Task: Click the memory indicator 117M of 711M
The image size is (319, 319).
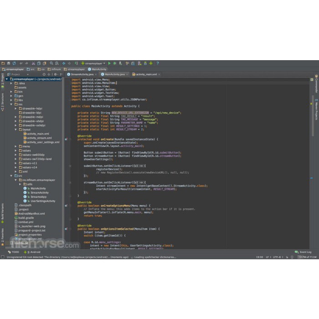Action: pyautogui.click(x=308, y=257)
